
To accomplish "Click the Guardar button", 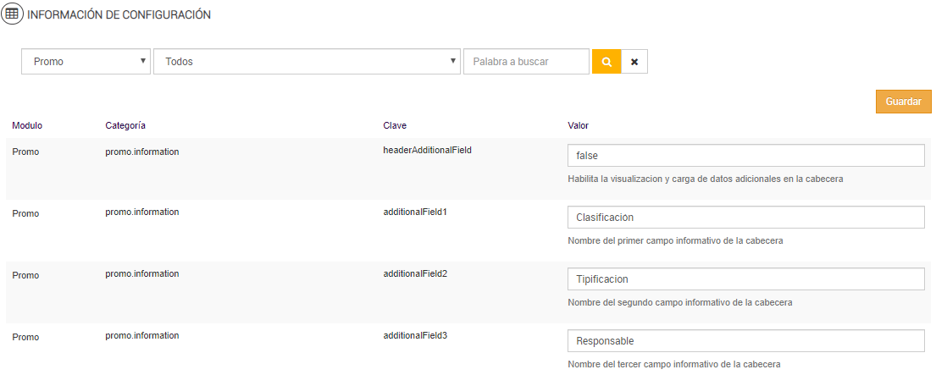I will [x=903, y=102].
